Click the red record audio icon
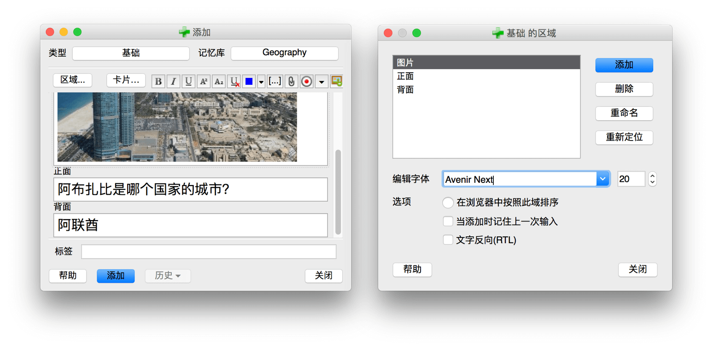The height and width of the screenshot is (350, 714). click(307, 82)
